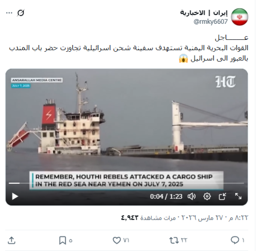Seek using the video progress bar

pos(126,183)
